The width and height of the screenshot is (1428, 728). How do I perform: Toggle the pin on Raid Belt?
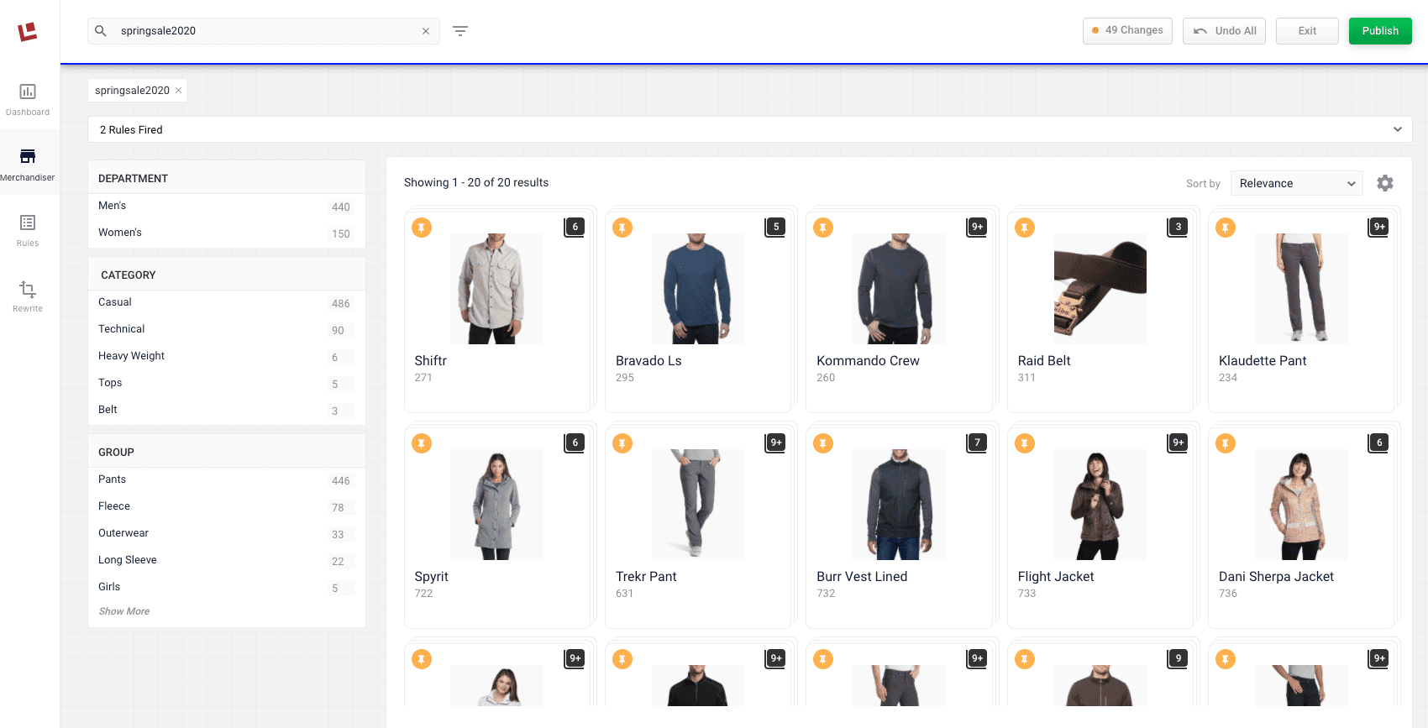1025,228
